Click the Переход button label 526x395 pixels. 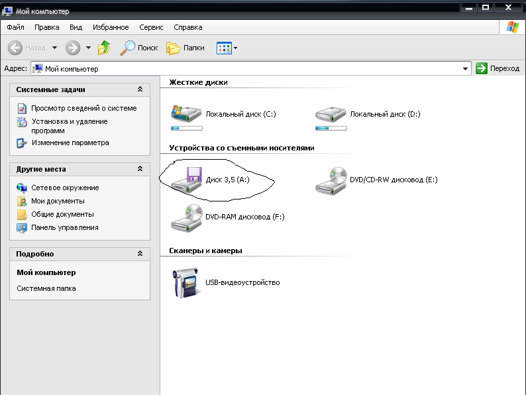coord(505,68)
